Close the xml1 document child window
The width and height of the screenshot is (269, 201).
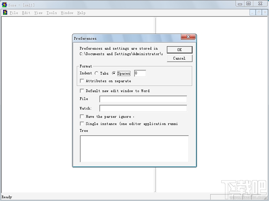(x=265, y=13)
